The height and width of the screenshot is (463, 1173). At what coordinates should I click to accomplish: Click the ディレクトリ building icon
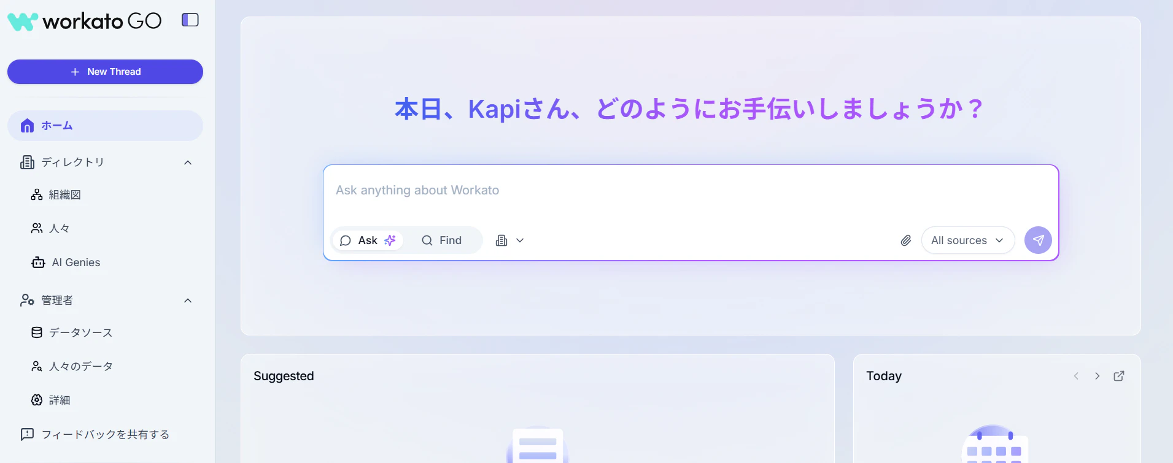coord(27,162)
